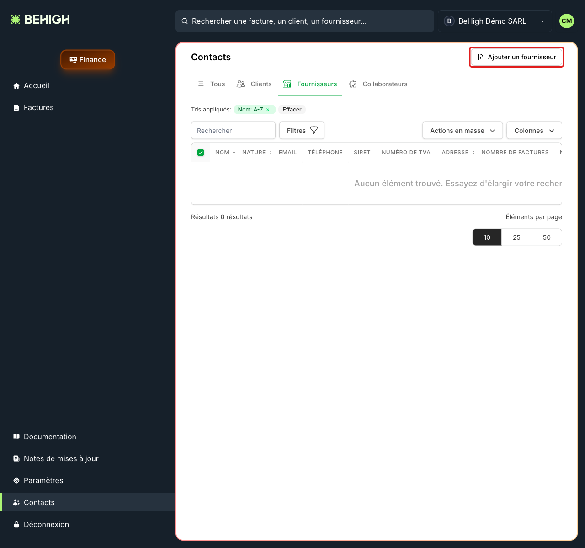Focus the global invoice search bar
Viewport: 585px width, 548px height.
pos(305,21)
